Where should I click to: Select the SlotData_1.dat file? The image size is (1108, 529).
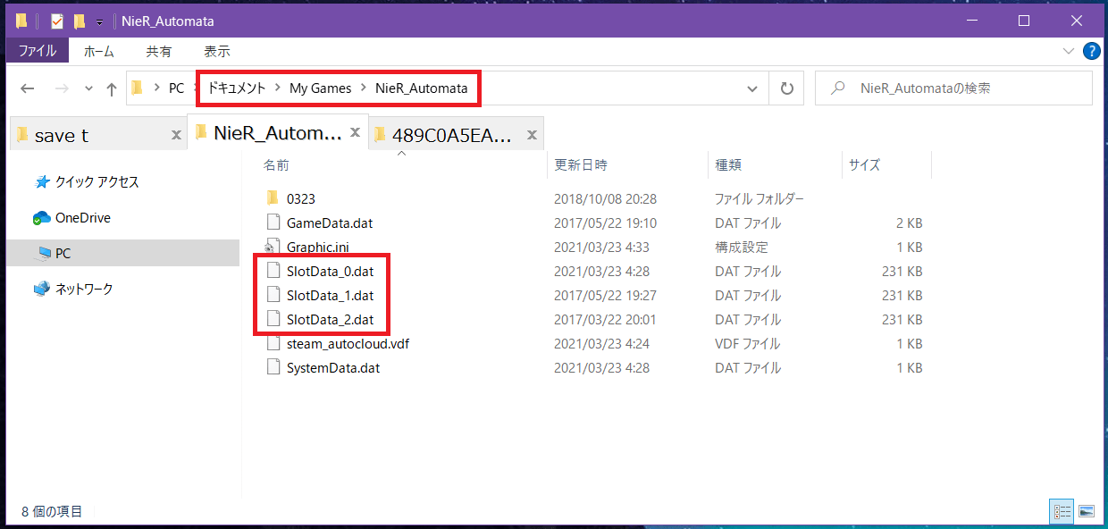pyautogui.click(x=330, y=295)
